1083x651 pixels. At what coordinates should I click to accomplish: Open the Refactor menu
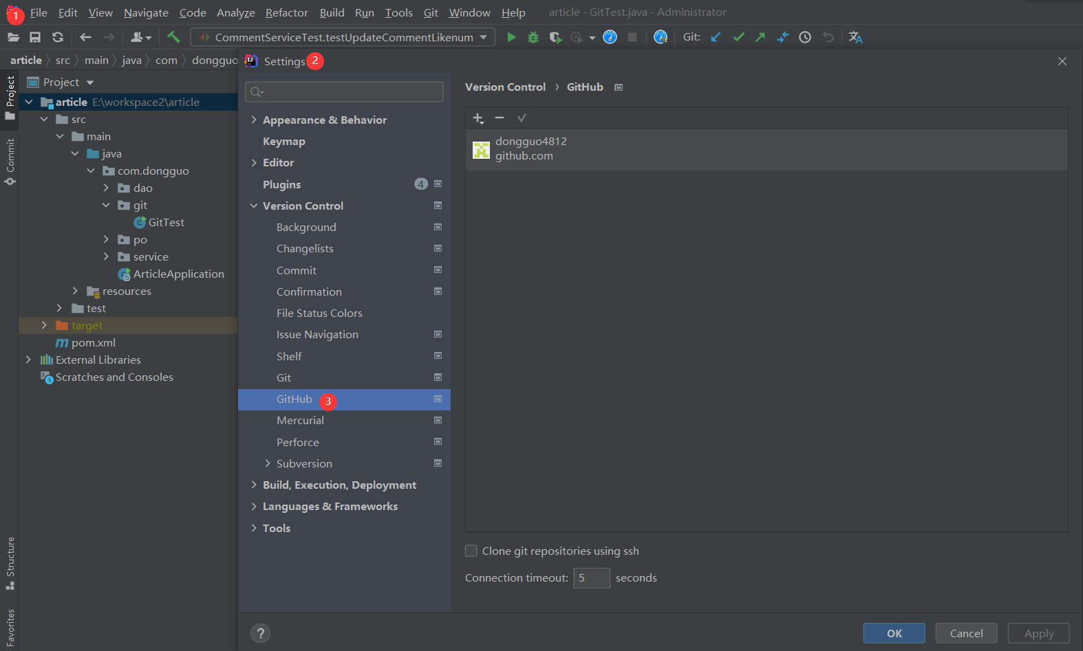[287, 12]
